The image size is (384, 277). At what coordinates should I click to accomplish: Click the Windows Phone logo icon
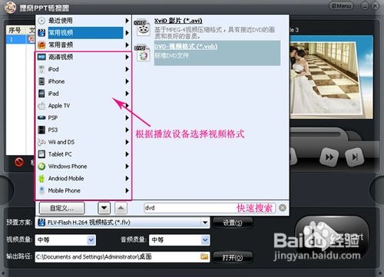pyautogui.click(x=41, y=167)
